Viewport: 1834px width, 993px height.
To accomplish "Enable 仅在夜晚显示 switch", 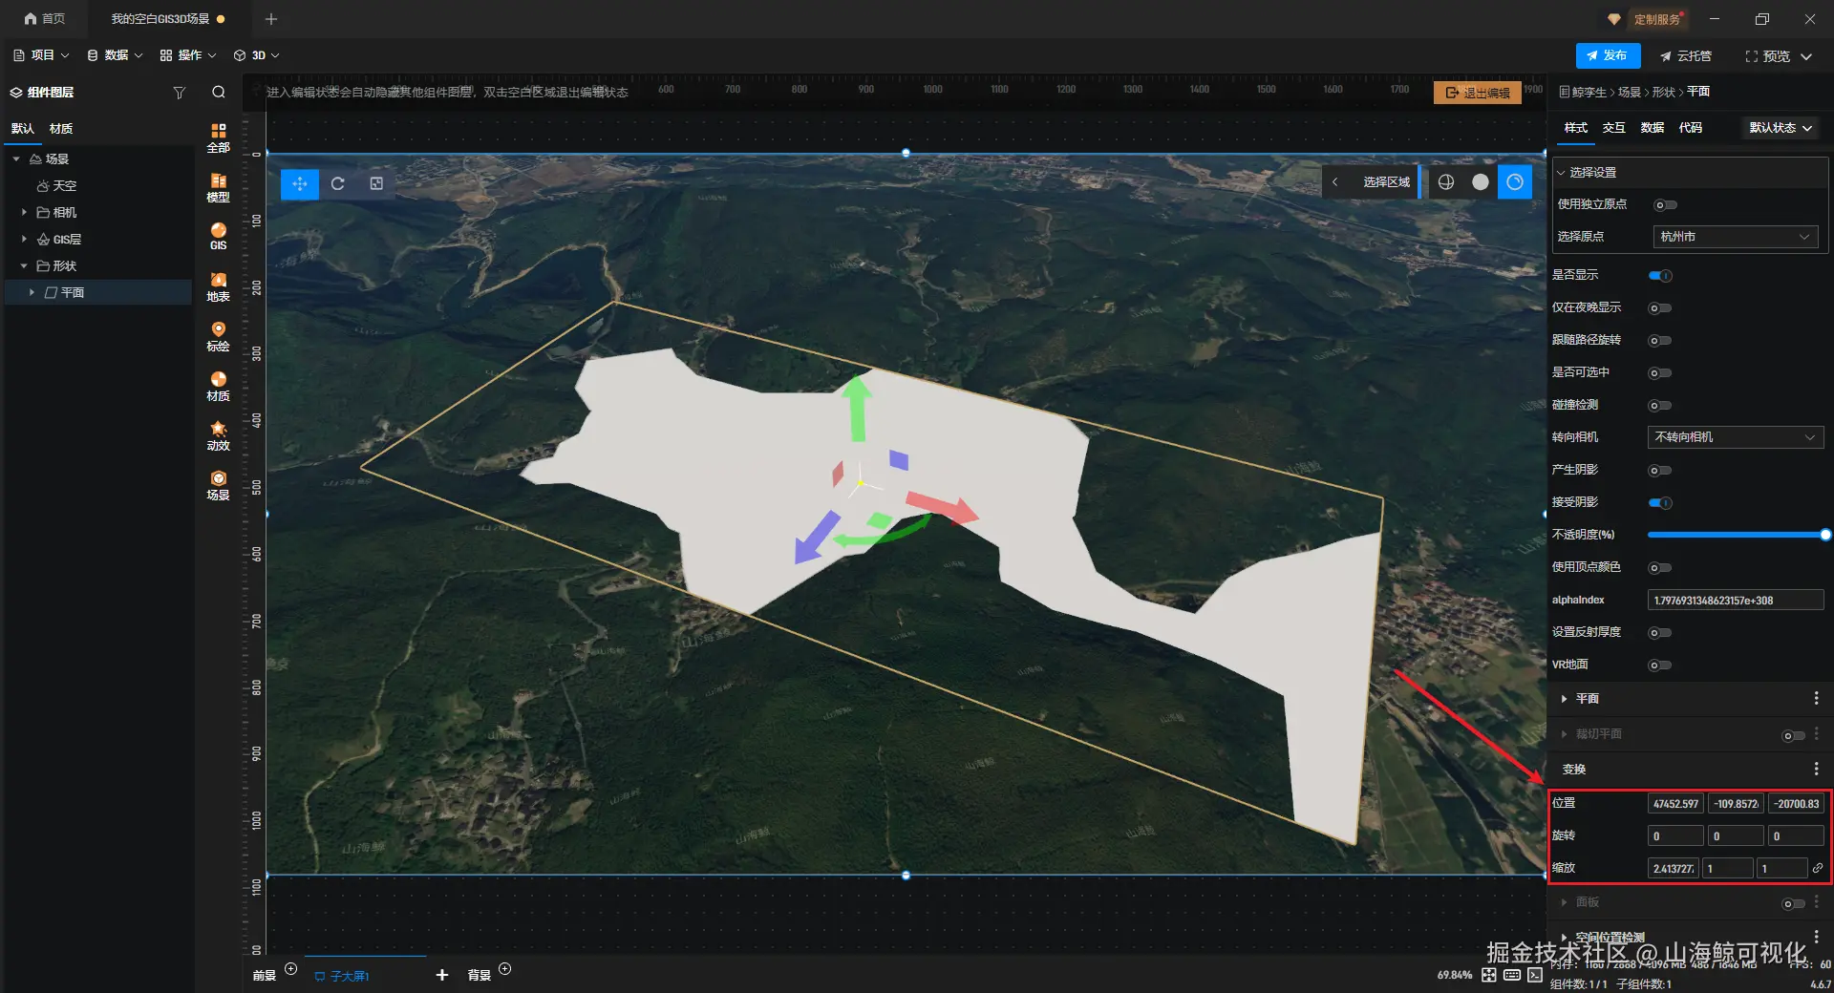I will click(1660, 308).
